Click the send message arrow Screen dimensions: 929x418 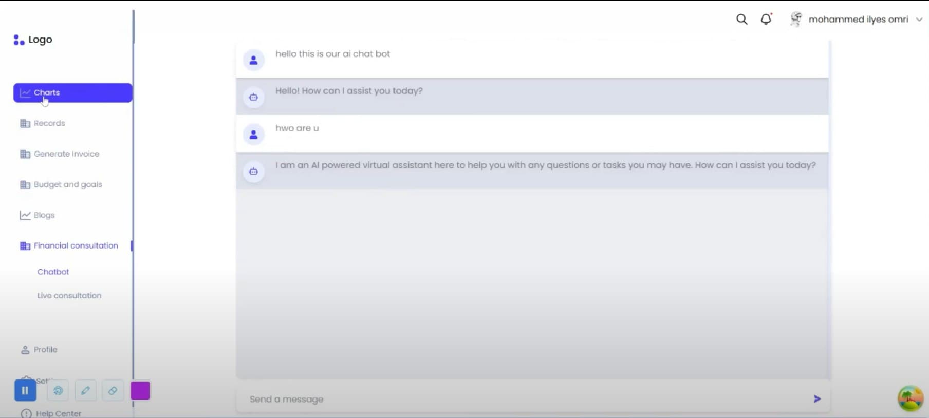pyautogui.click(x=817, y=399)
